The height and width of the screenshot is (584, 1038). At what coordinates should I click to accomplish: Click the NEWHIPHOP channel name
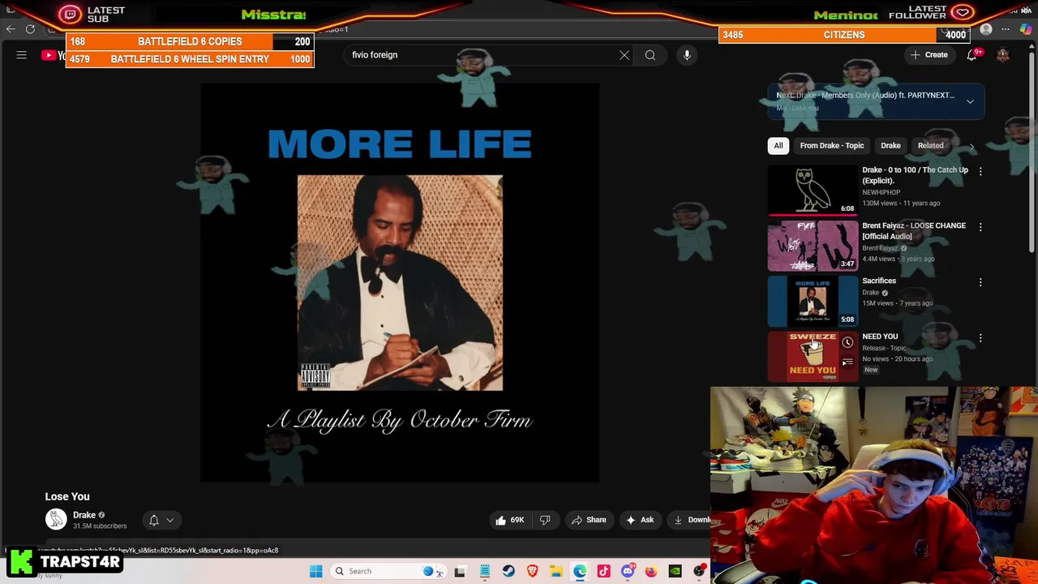pyautogui.click(x=881, y=192)
